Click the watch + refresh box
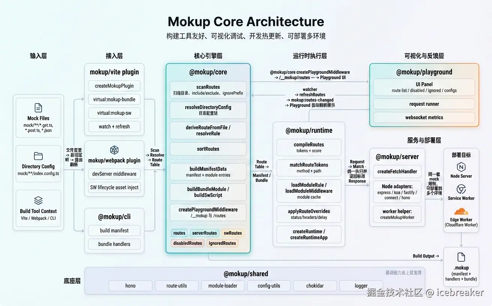492x306 pixels. 114,126
